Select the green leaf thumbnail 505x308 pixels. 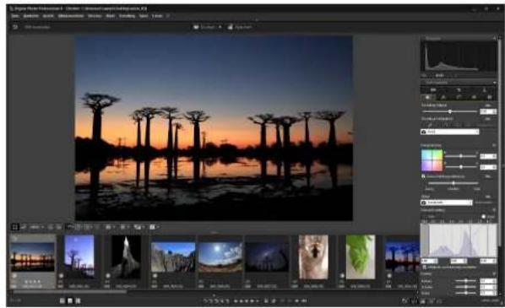pos(361,257)
